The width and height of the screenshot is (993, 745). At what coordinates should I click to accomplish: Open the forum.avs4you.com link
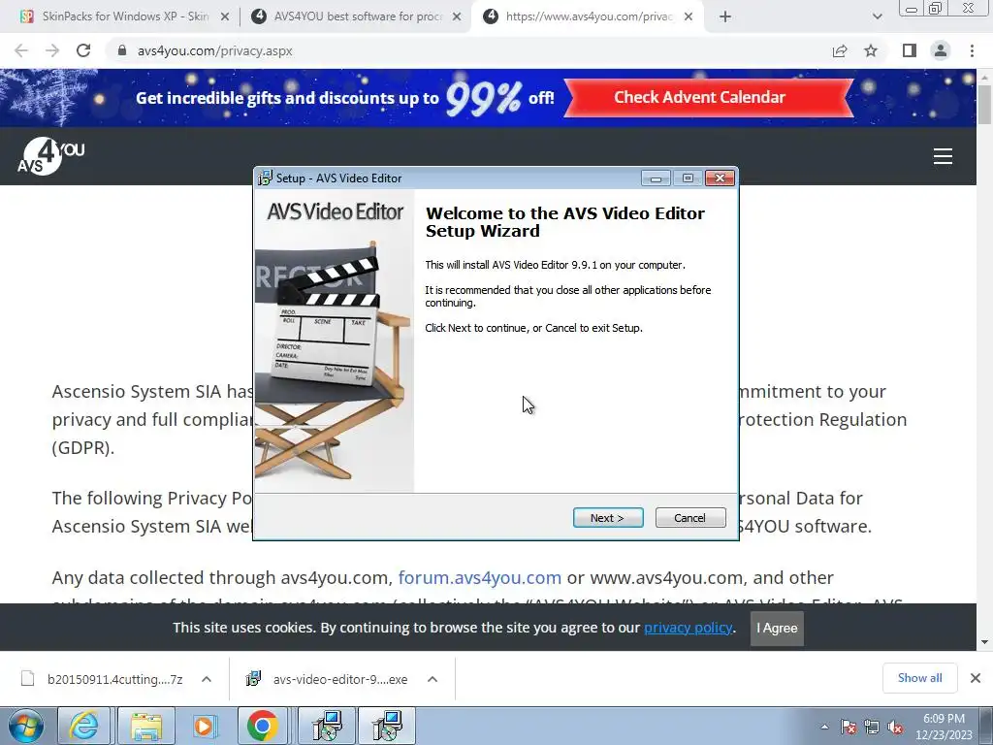point(479,578)
